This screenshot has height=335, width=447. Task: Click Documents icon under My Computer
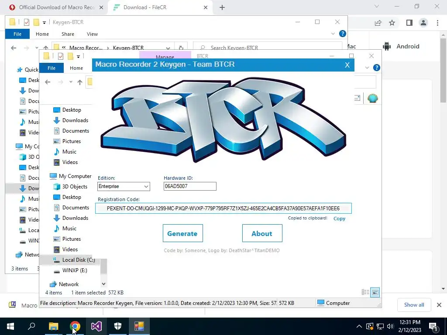(x=57, y=208)
